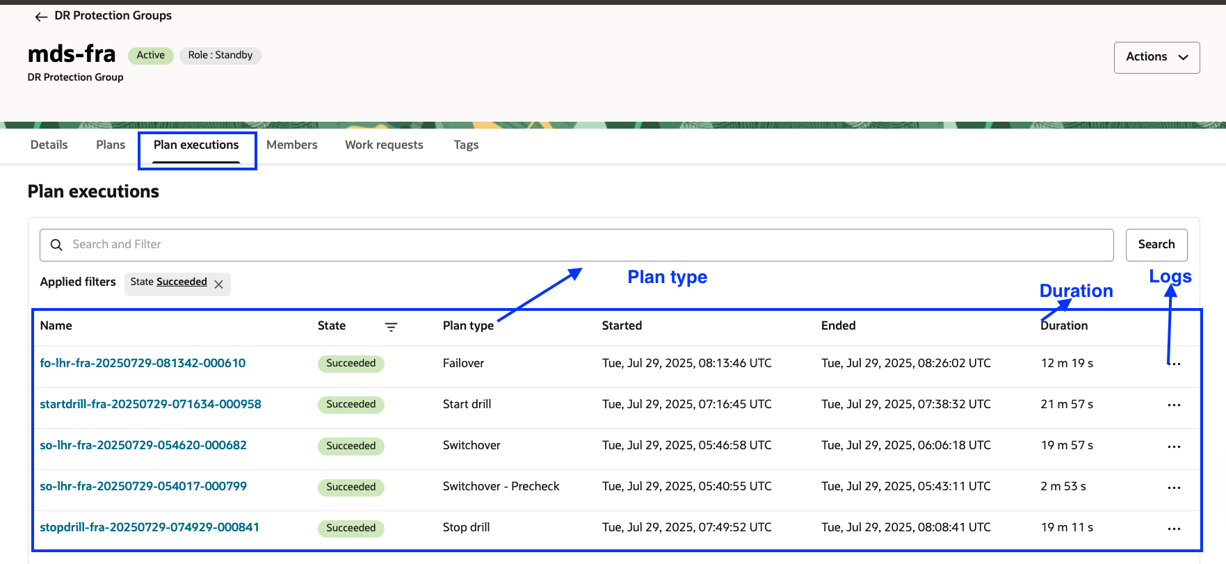
Task: Switch to the Details tab
Action: click(49, 145)
